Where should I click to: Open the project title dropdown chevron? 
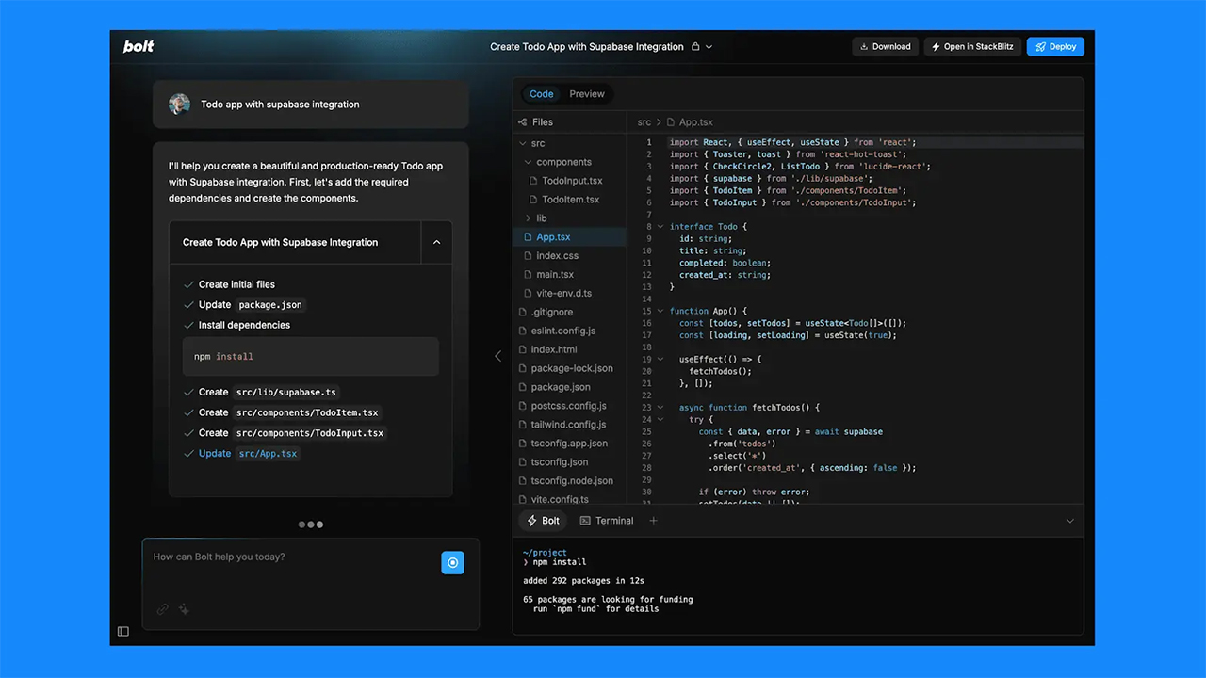[x=709, y=46]
